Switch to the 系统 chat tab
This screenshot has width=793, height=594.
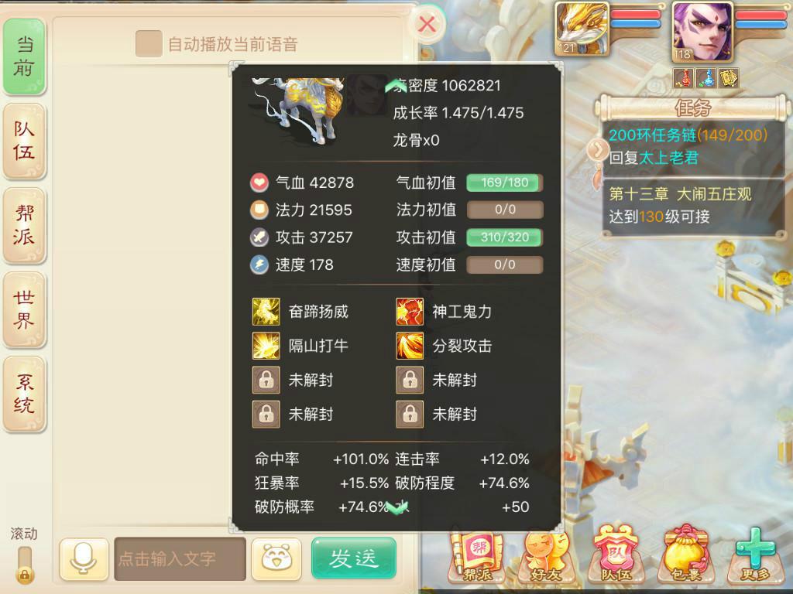tap(24, 394)
